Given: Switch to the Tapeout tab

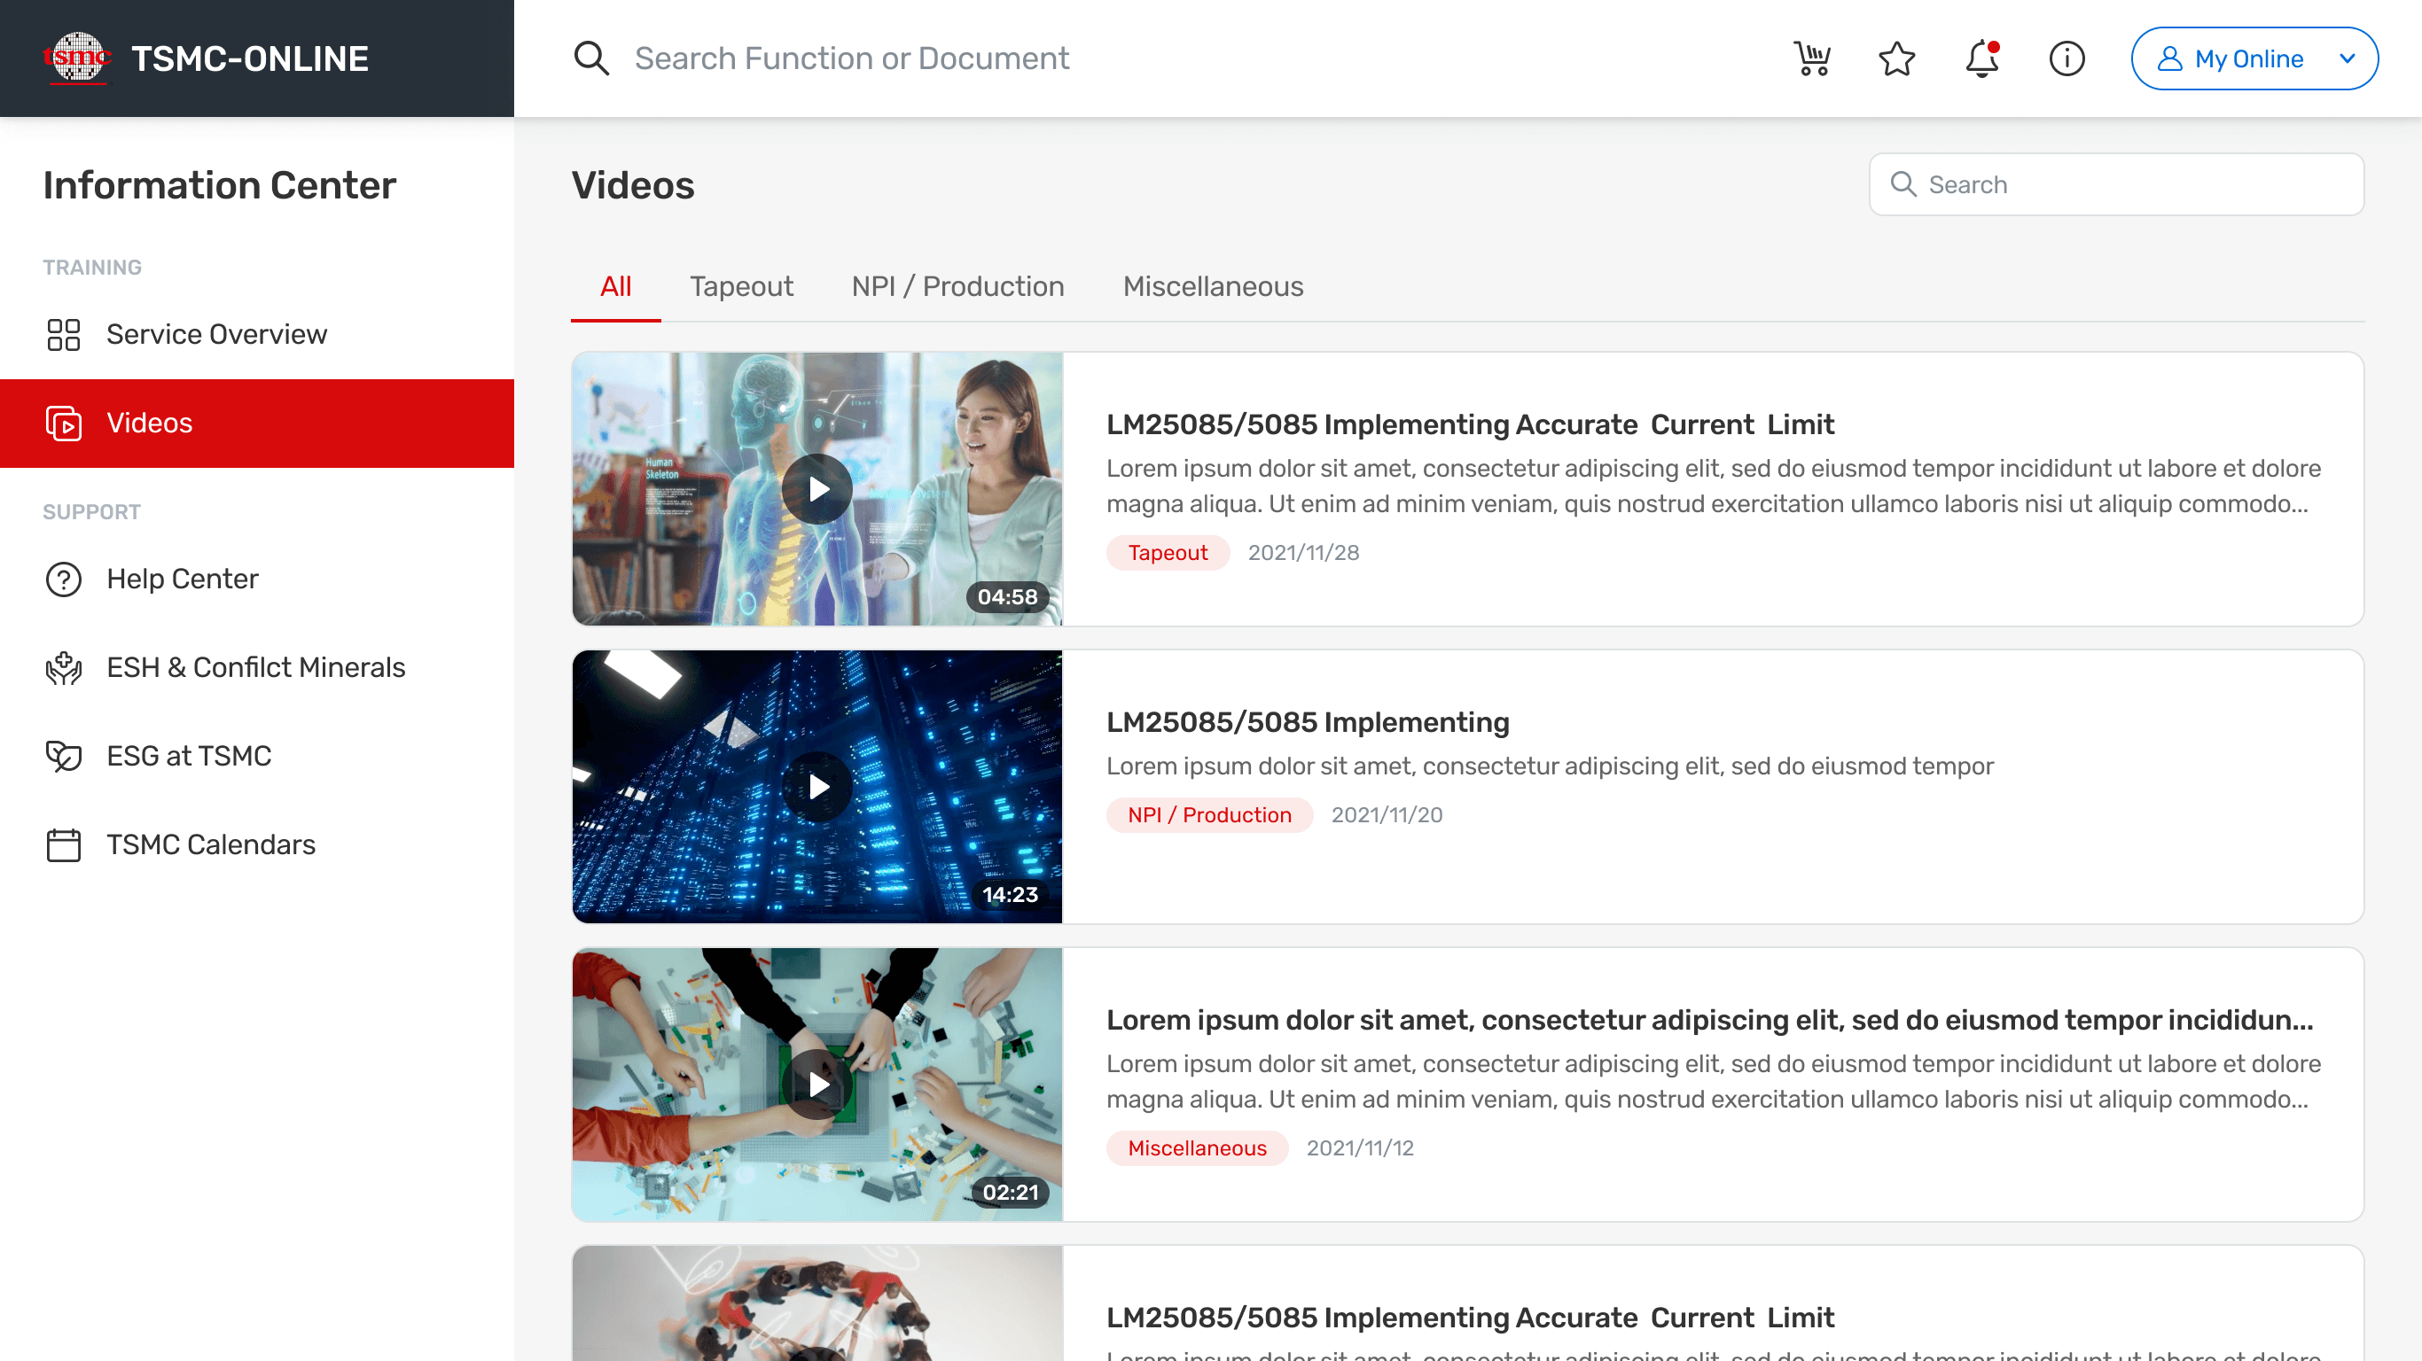Looking at the screenshot, I should click(x=741, y=287).
